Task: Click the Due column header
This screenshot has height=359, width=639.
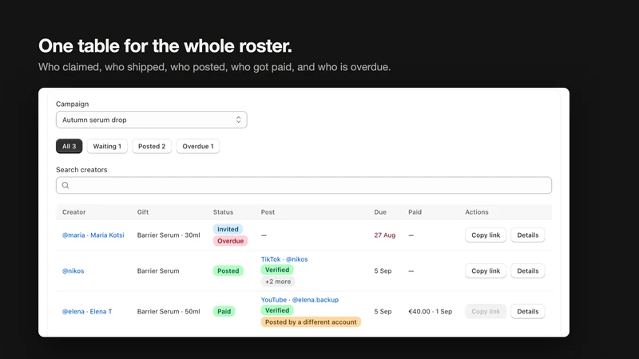Action: [380, 212]
